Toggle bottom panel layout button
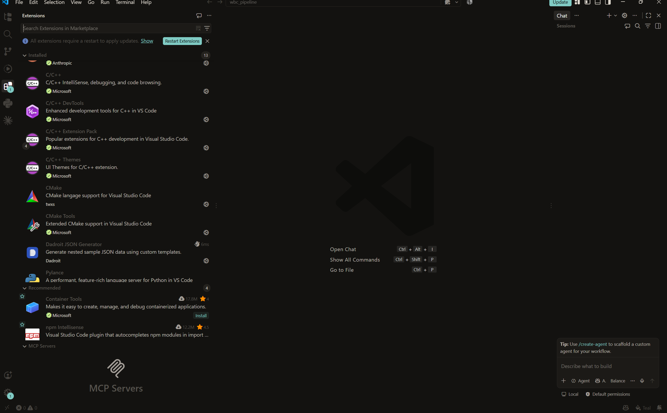Viewport: 667px width, 413px height. pyautogui.click(x=598, y=2)
